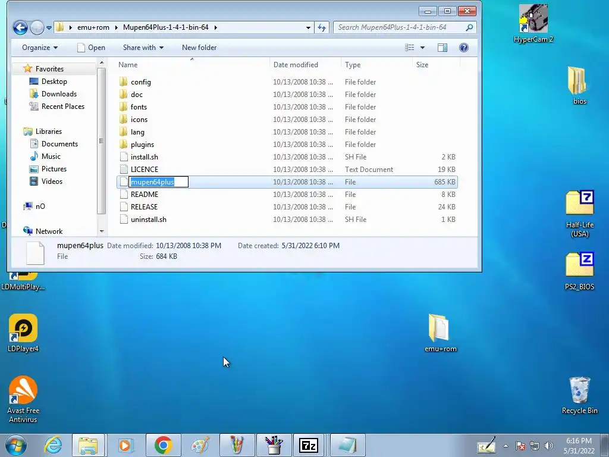Image resolution: width=609 pixels, height=457 pixels.
Task: Go back with the Explorer Back arrow
Action: click(20, 27)
